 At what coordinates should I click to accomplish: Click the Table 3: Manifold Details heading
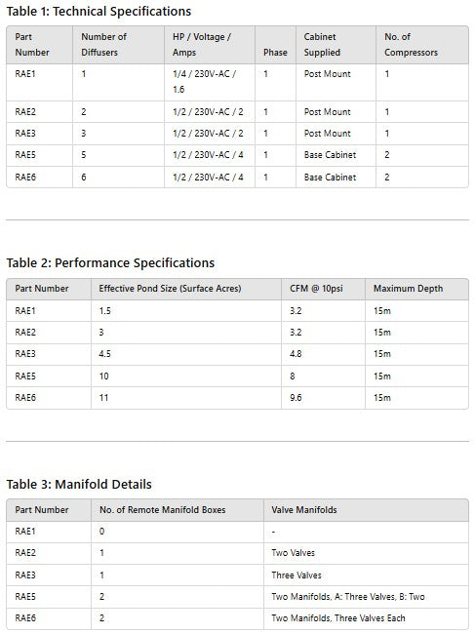[79, 484]
